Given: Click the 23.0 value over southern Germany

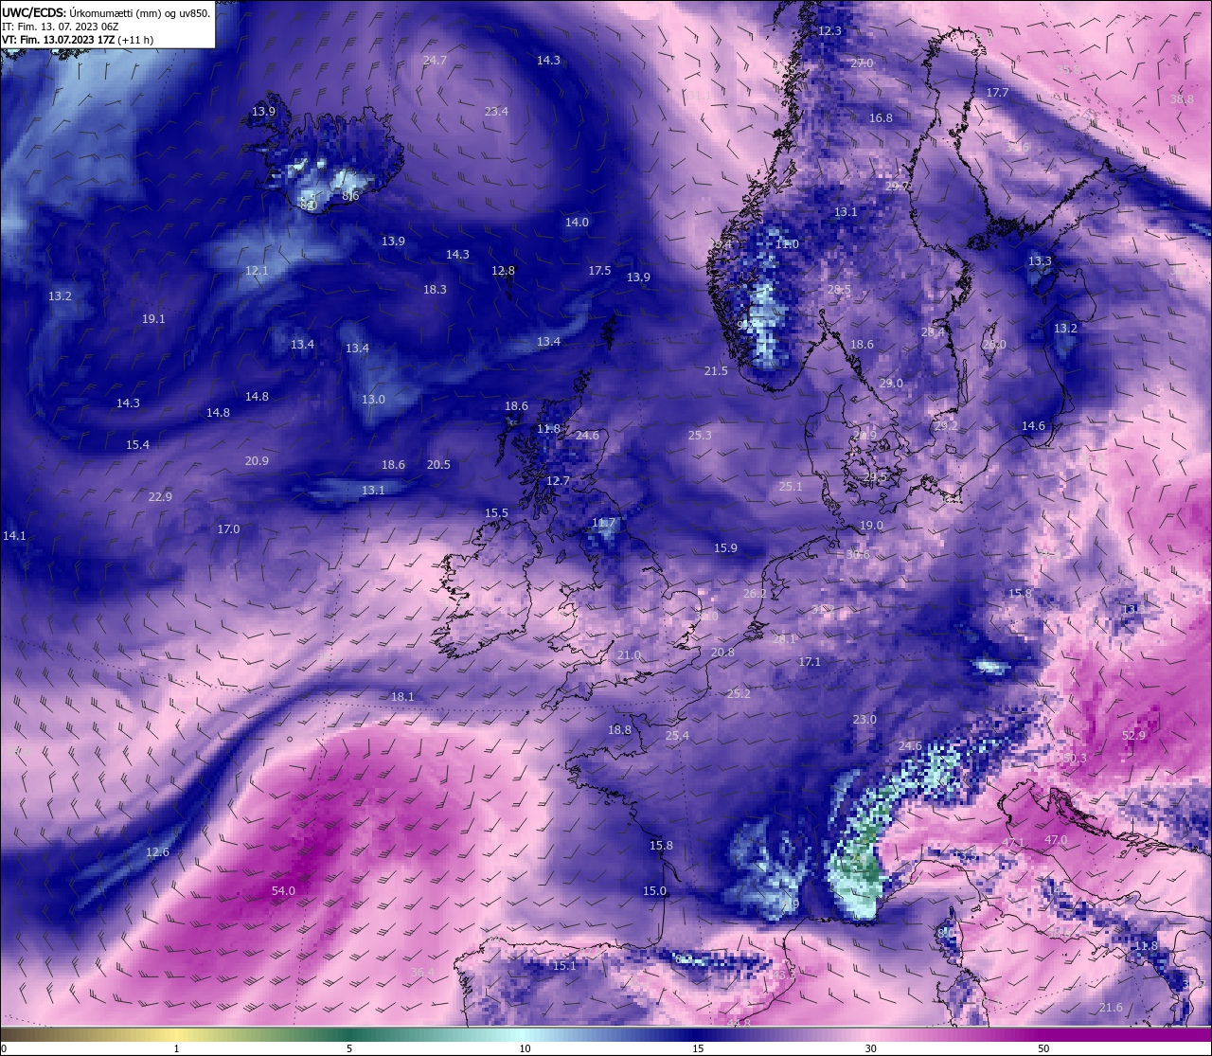Looking at the screenshot, I should point(864,720).
